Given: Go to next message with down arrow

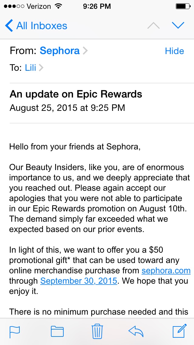Looking at the screenshot, I should pos(178,26).
